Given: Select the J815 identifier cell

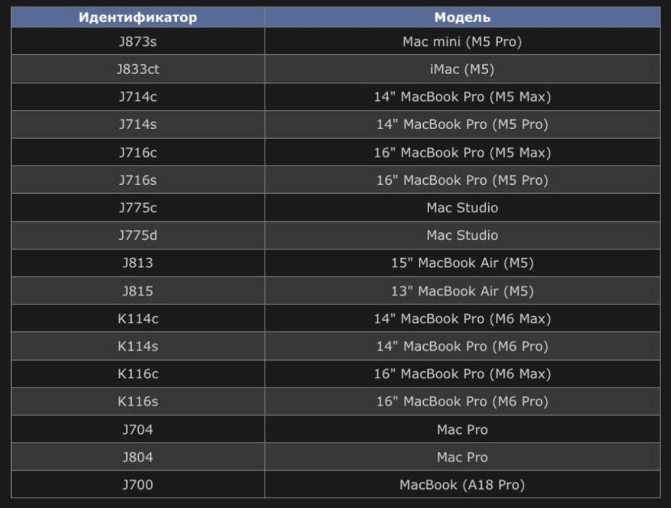Looking at the screenshot, I should pos(138,291).
